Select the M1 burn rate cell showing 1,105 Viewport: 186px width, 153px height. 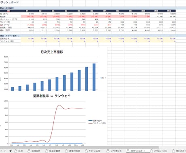coord(27,19)
